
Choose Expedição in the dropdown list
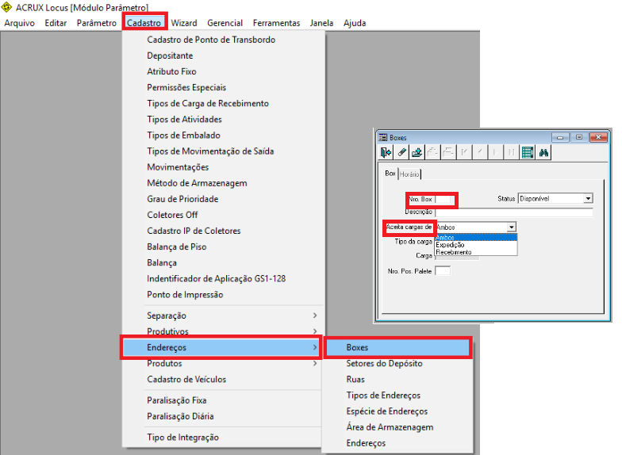(476, 245)
